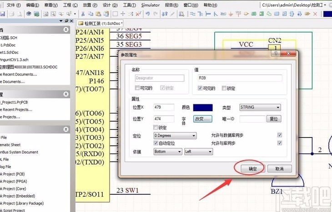This screenshot has width=332, height=212.
Task: Collapse the section listing Schematic Sheet
Action: [x=66, y=129]
